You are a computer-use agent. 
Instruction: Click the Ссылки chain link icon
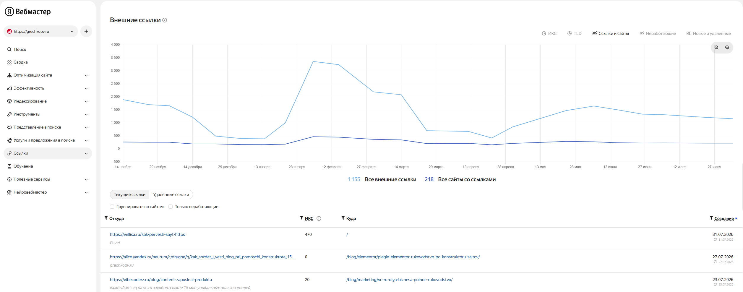click(x=9, y=153)
